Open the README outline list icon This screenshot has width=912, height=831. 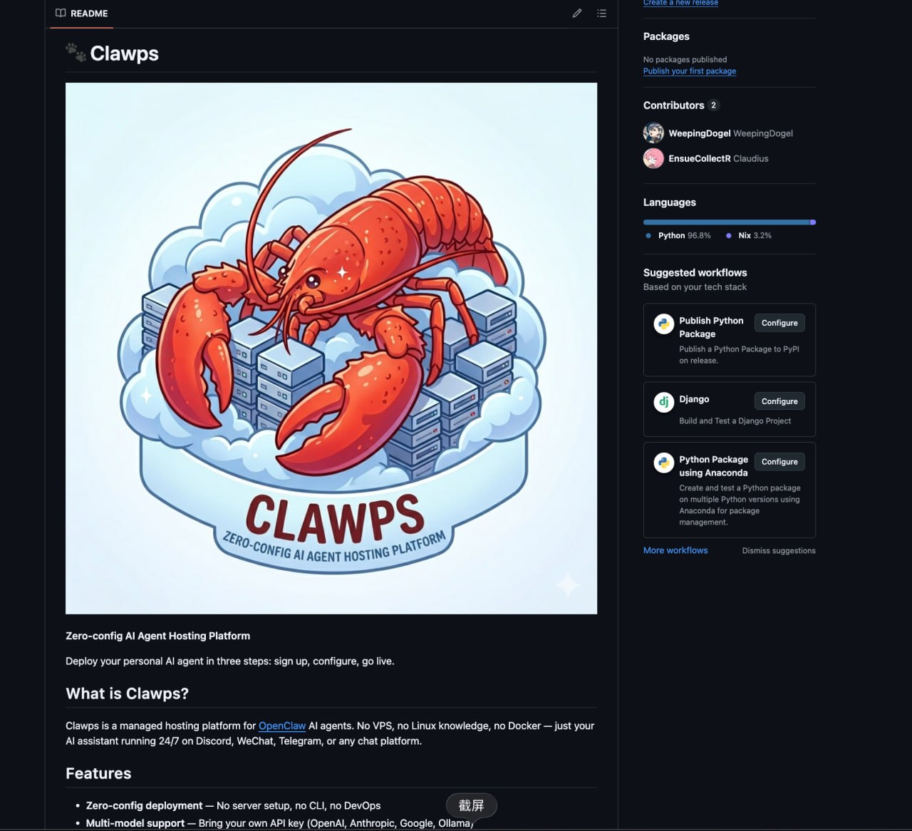tap(602, 14)
